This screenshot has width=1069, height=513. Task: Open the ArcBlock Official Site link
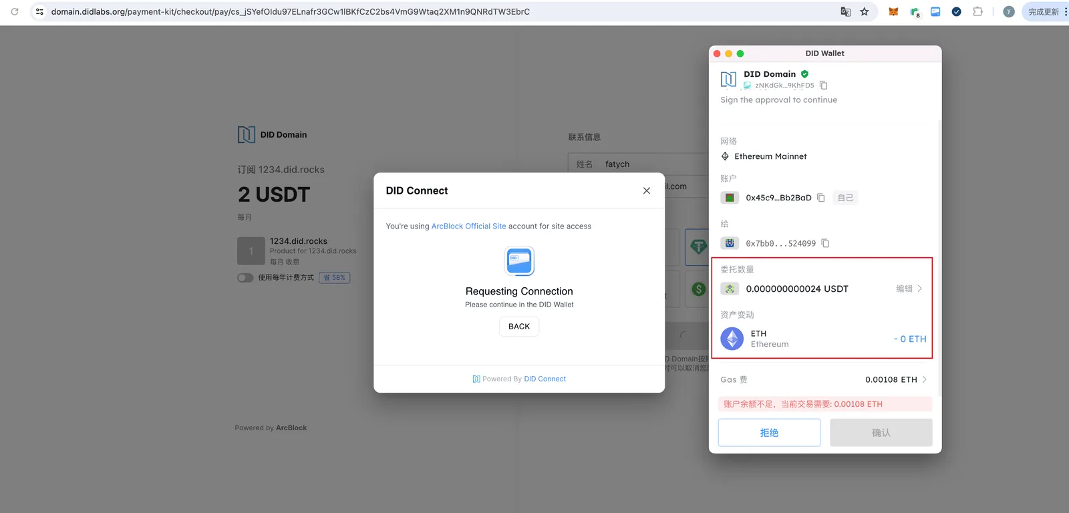pos(468,226)
